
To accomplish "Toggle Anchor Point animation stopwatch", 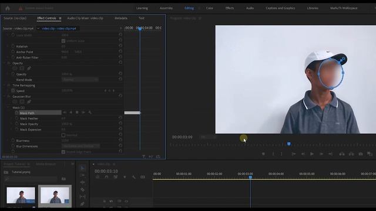I will (x=13, y=52).
